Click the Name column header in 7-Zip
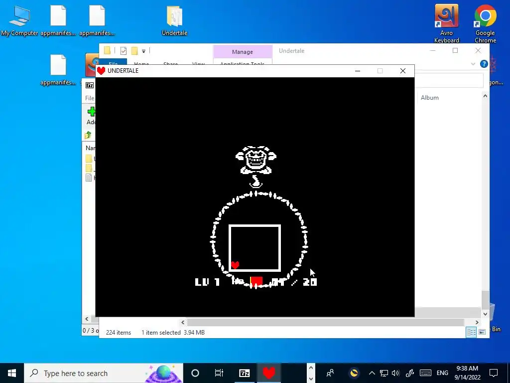Viewport: 510px width, 383px height. point(90,148)
